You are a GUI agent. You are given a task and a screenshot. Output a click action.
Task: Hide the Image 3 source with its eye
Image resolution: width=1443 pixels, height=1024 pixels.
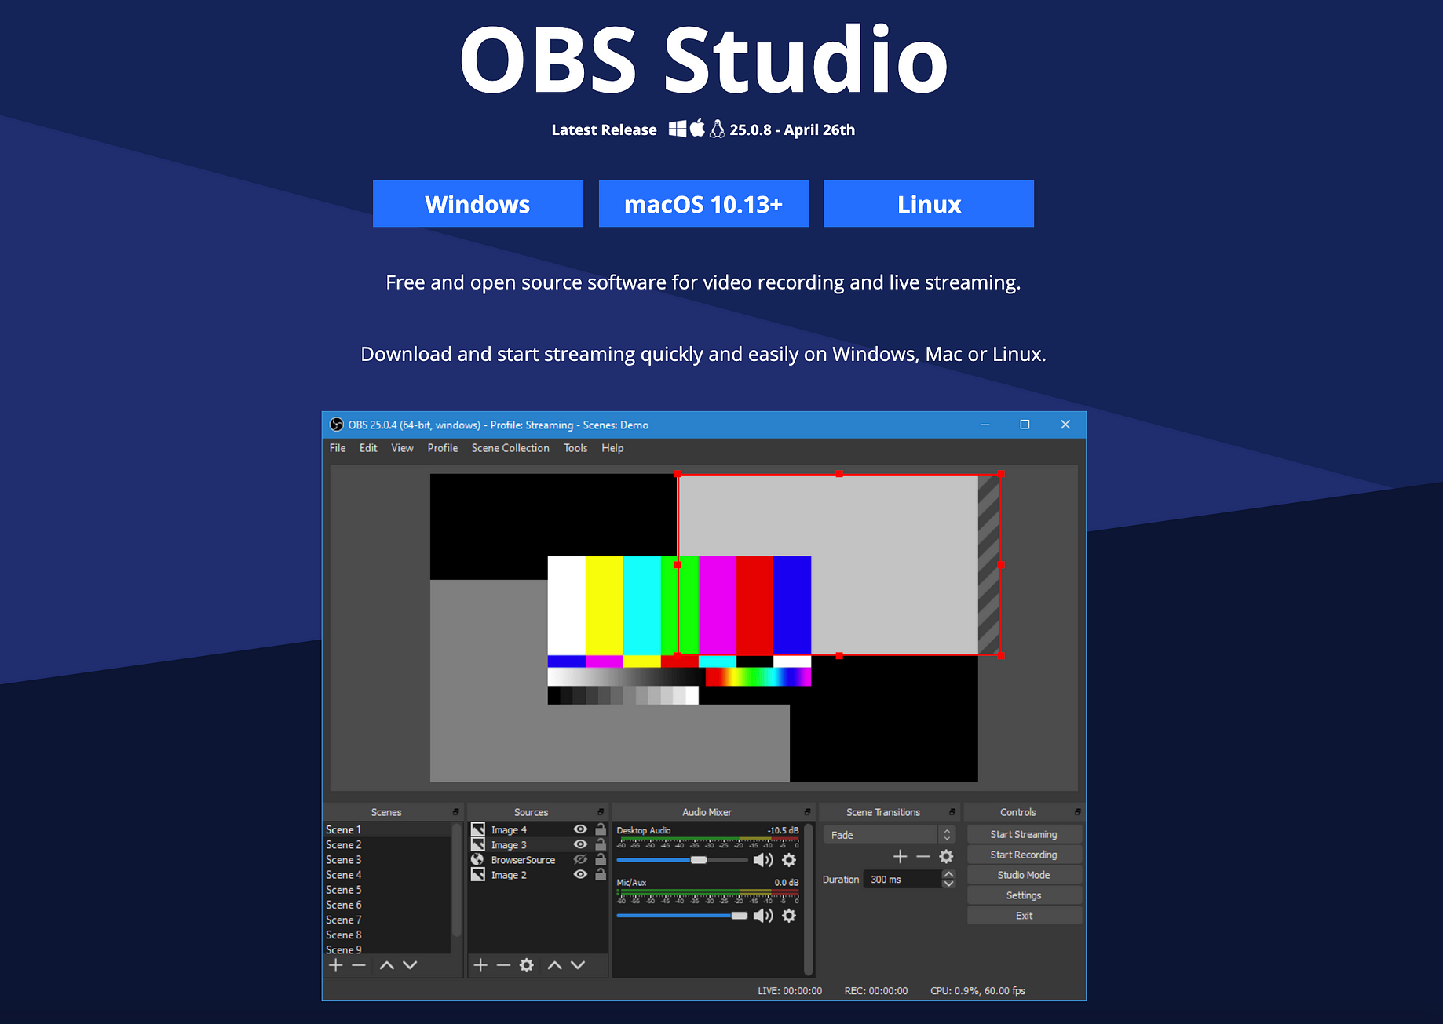pos(580,844)
